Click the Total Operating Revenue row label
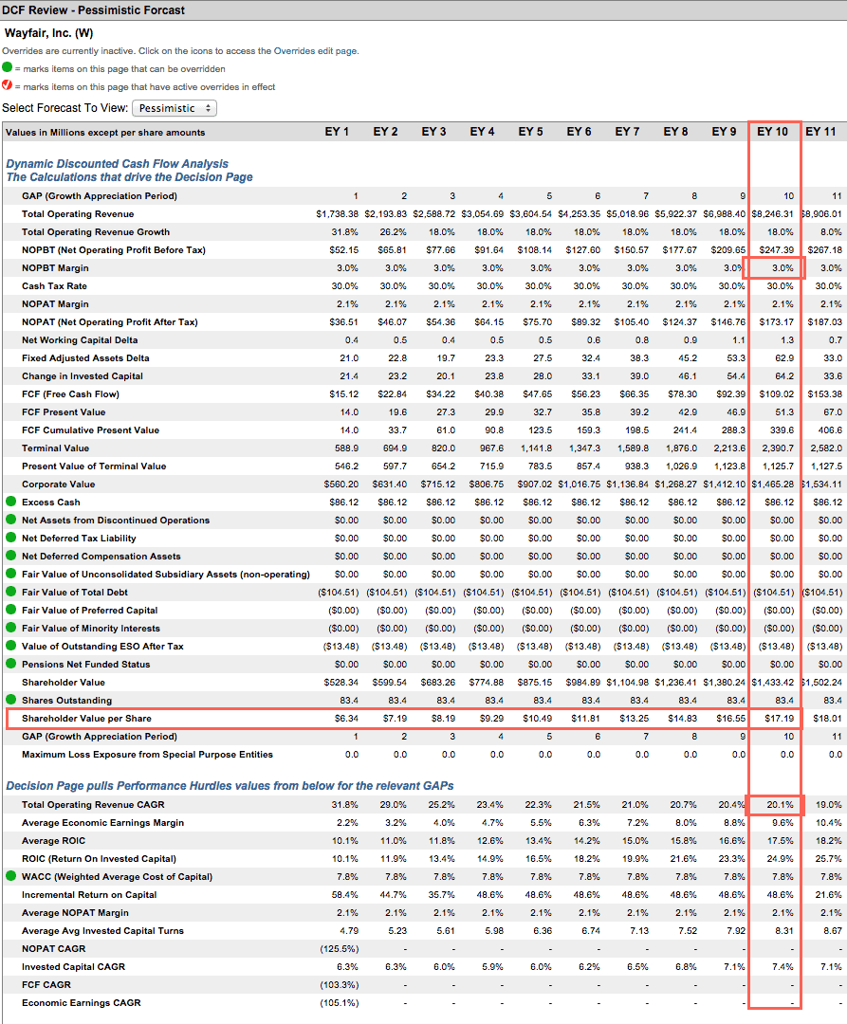Viewport: 847px width, 1024px height. click(78, 214)
